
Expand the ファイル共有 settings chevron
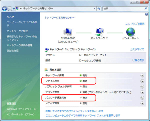pos(142,81)
